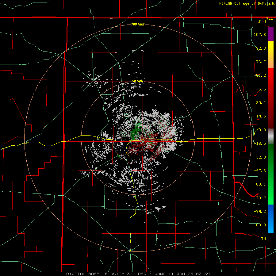Click the green inbound velocity area near radar center

[136, 131]
